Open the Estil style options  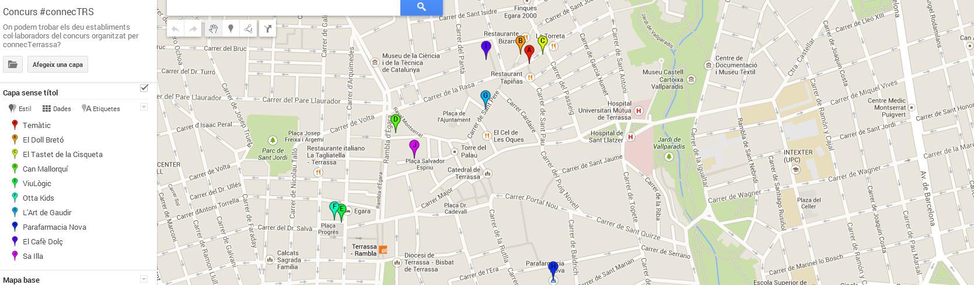coord(20,109)
